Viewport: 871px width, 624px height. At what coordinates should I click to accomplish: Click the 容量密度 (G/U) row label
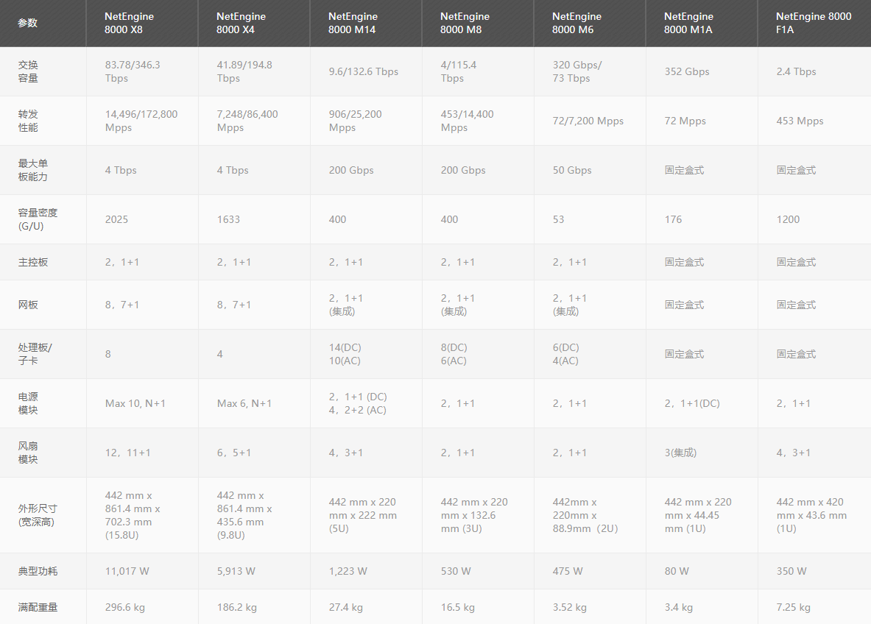[x=38, y=219]
